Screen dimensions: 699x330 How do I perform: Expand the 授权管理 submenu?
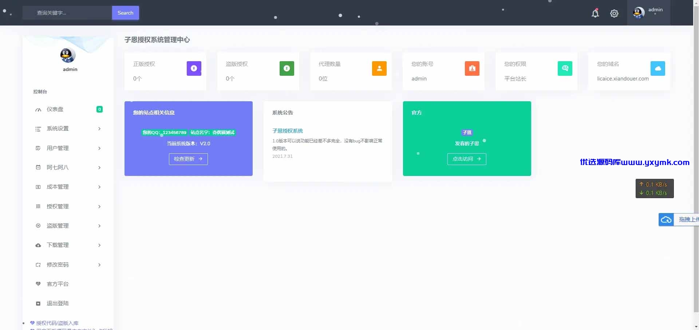(x=68, y=207)
